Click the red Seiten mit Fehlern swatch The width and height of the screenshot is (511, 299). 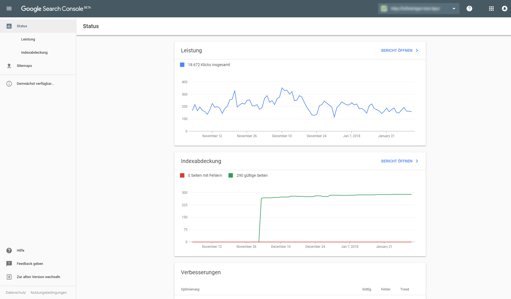tap(182, 175)
